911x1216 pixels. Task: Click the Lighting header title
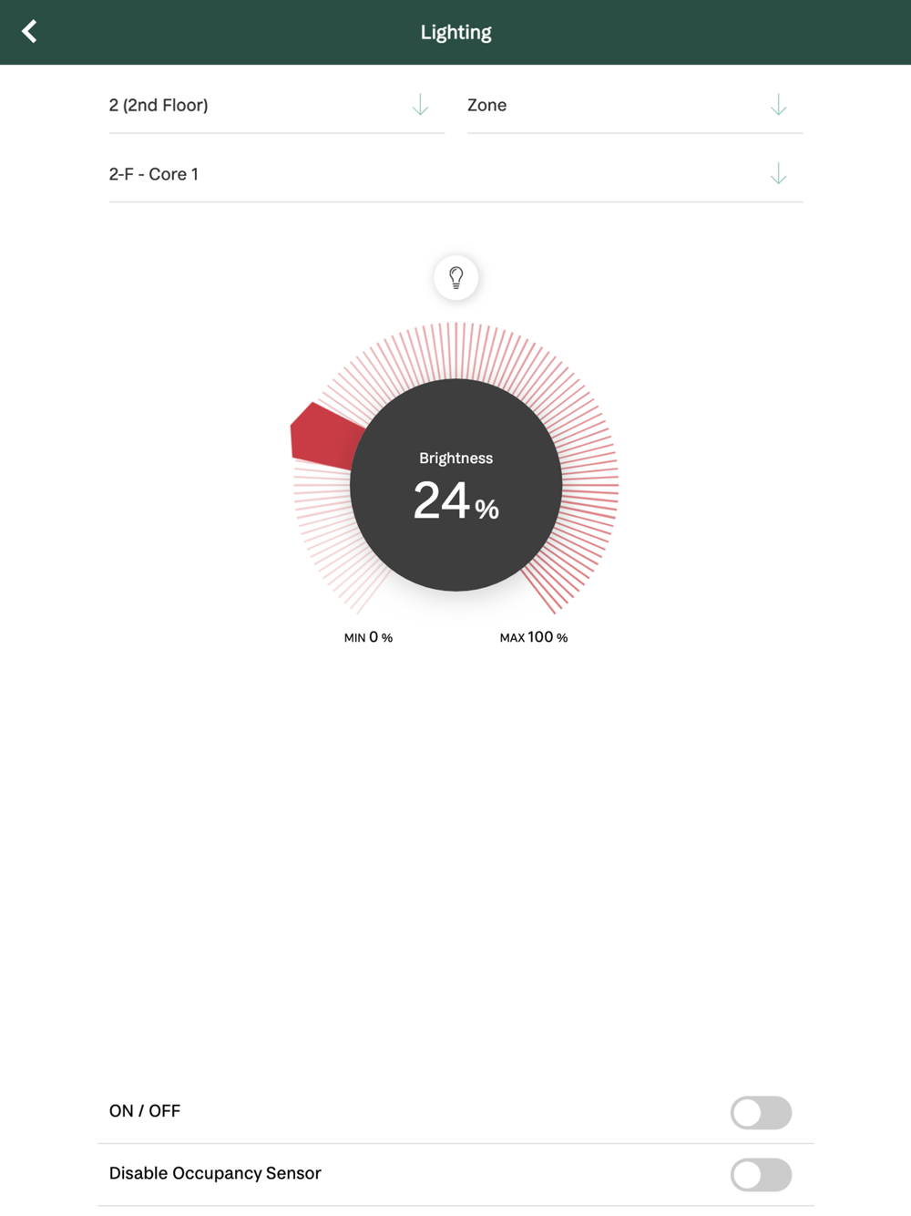point(455,32)
